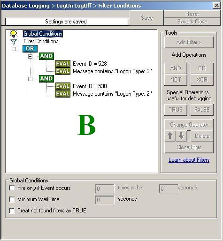Add the TRUE debugging operation
The height and width of the screenshot is (241, 223).
pyautogui.click(x=176, y=110)
